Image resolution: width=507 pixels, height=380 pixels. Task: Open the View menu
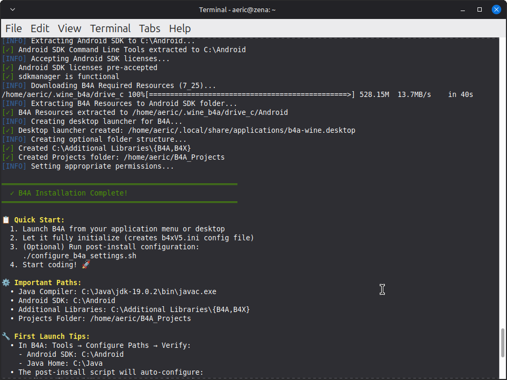69,28
